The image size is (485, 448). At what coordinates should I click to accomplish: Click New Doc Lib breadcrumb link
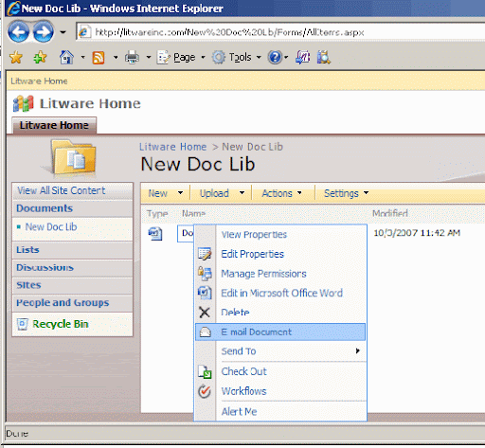click(x=253, y=147)
